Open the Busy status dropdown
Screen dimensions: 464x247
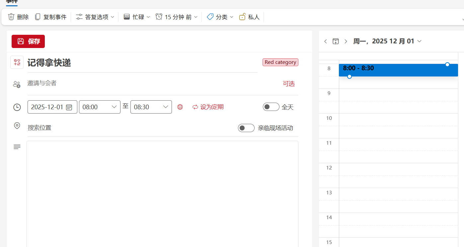137,17
